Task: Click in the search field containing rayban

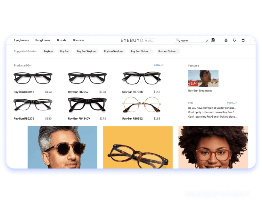Action: coord(192,41)
